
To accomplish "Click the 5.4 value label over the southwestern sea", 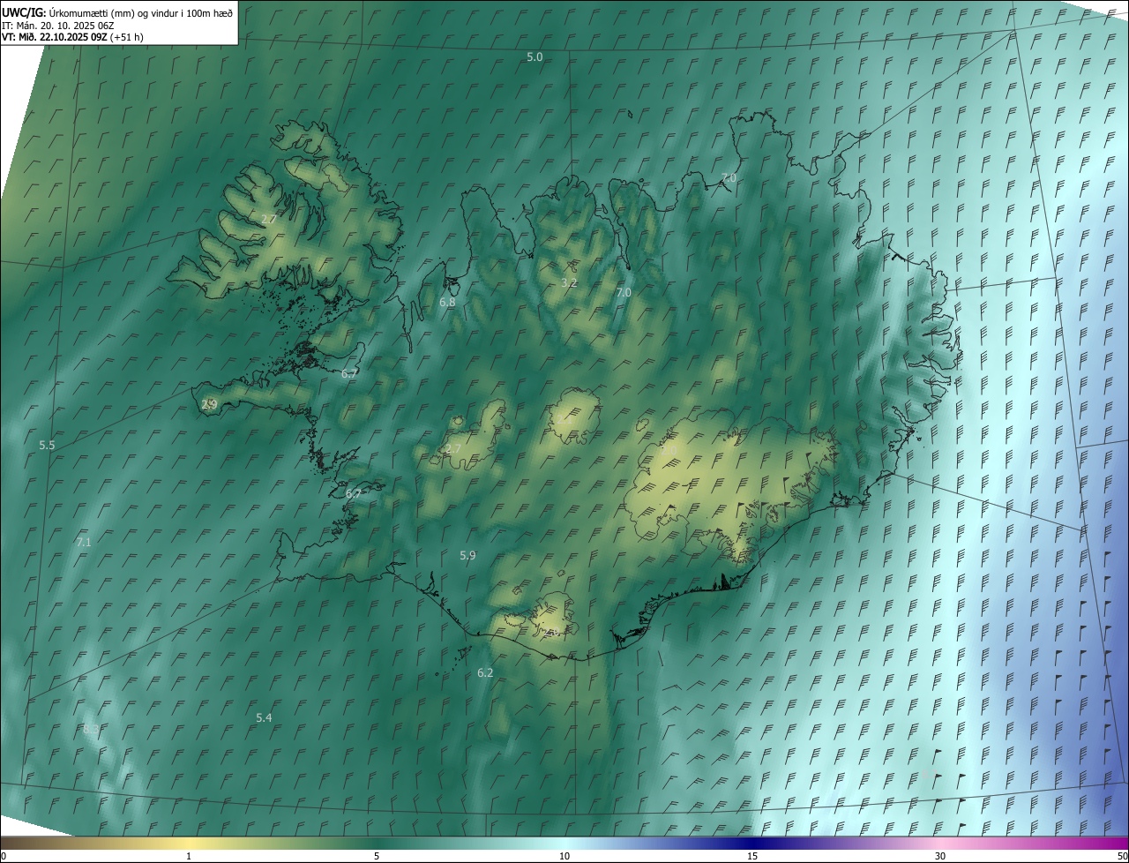I will click(x=264, y=717).
